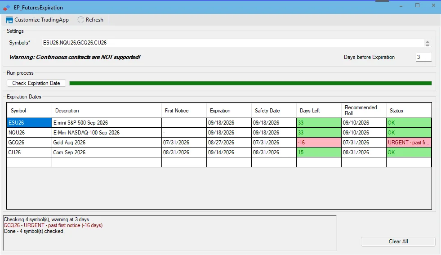
Task: Click the 09/14/2026 Expiration cell
Action: (229, 152)
